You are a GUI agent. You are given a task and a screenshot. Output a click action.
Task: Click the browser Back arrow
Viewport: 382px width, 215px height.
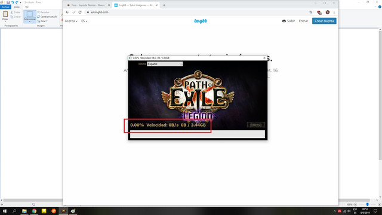67,12
